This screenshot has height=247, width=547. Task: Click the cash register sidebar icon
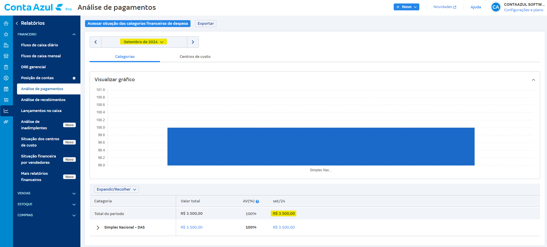(x=6, y=45)
